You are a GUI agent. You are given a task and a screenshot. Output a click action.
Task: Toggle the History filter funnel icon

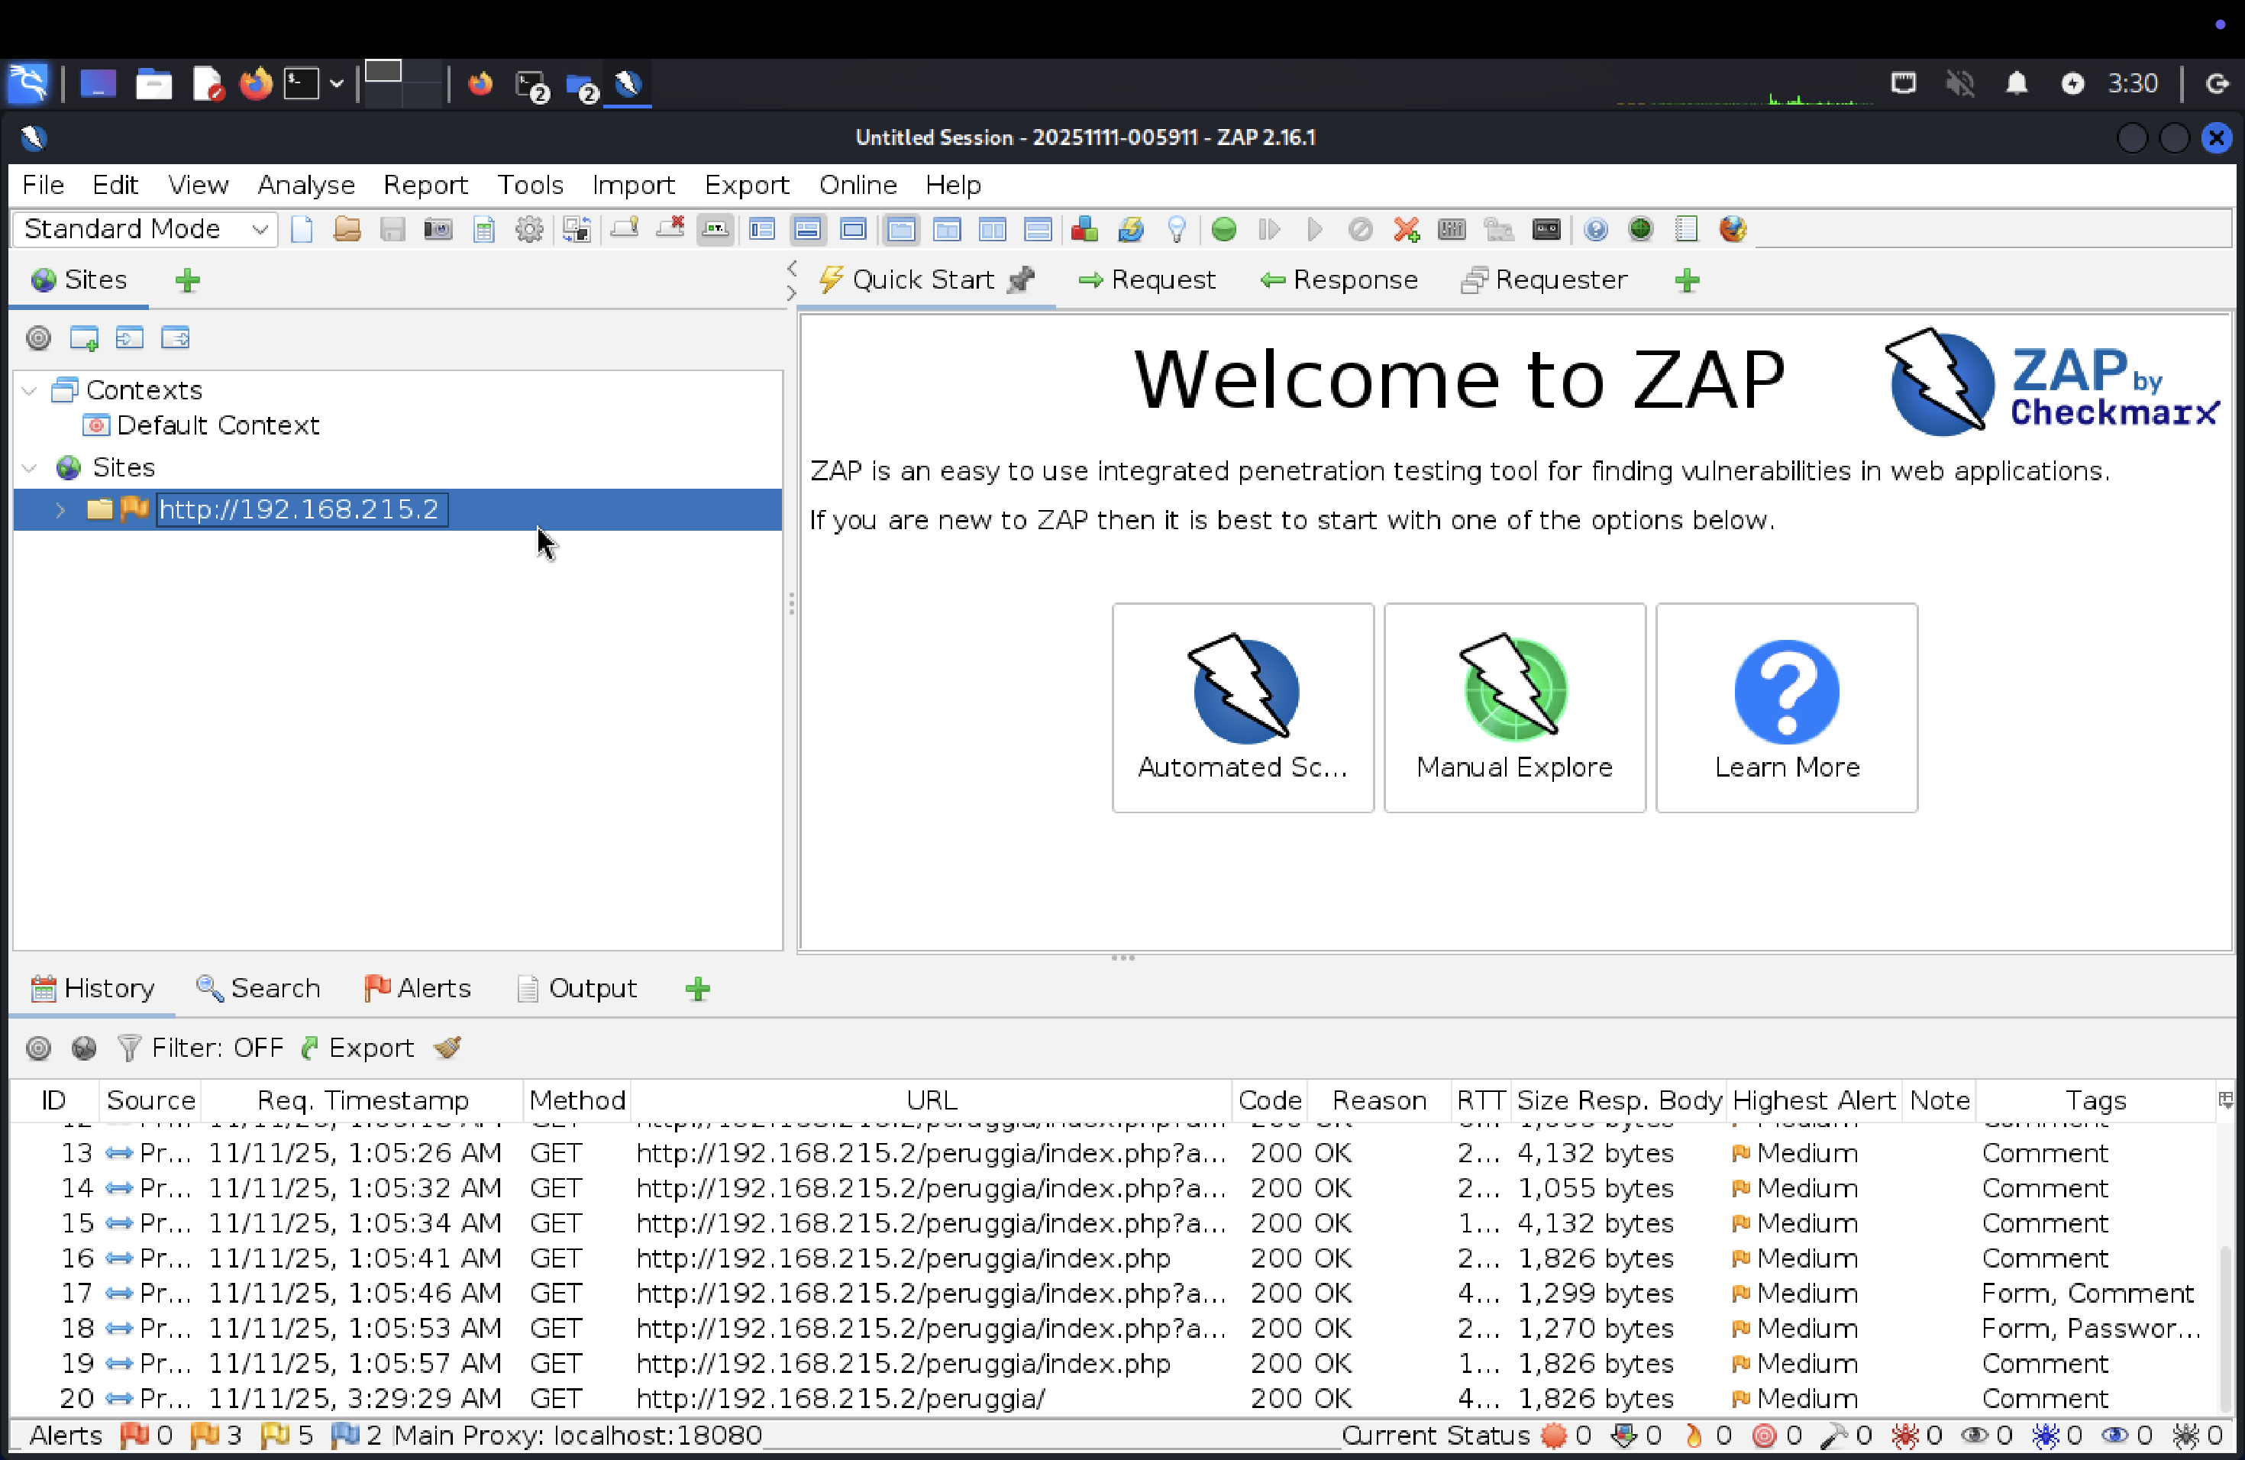point(128,1048)
